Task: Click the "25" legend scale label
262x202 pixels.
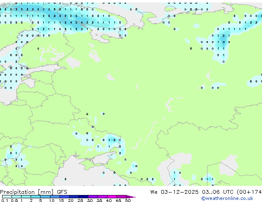Action: click(80, 200)
